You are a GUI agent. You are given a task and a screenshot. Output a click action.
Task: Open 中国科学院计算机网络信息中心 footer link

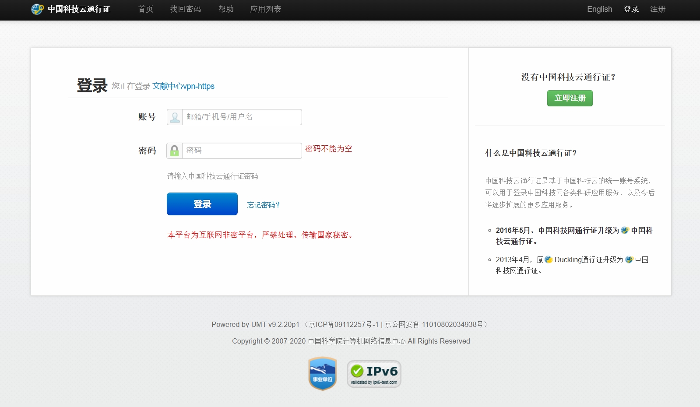(357, 341)
